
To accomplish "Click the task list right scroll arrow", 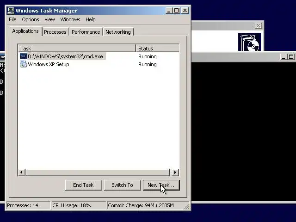I will pos(175,172).
